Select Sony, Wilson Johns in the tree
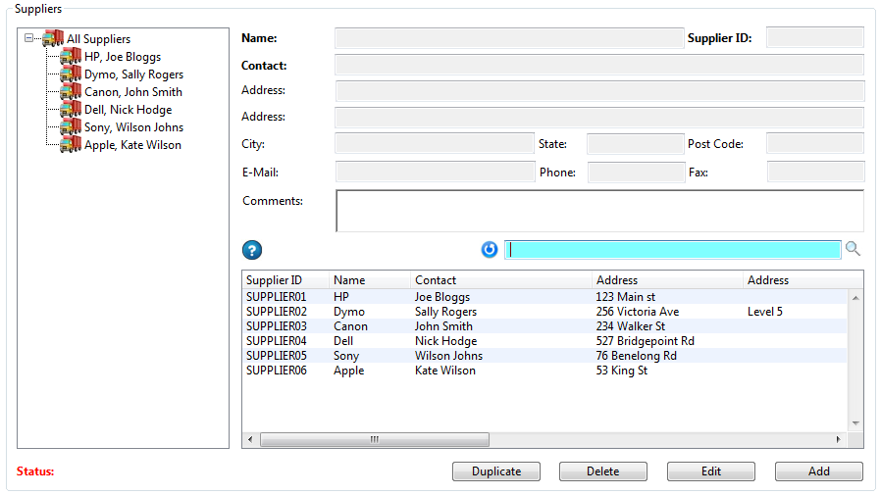880x495 pixels. [x=133, y=127]
